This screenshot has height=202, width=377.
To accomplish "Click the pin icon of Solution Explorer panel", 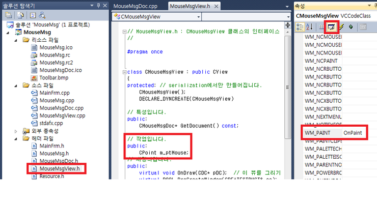I will pyautogui.click(x=98, y=5).
